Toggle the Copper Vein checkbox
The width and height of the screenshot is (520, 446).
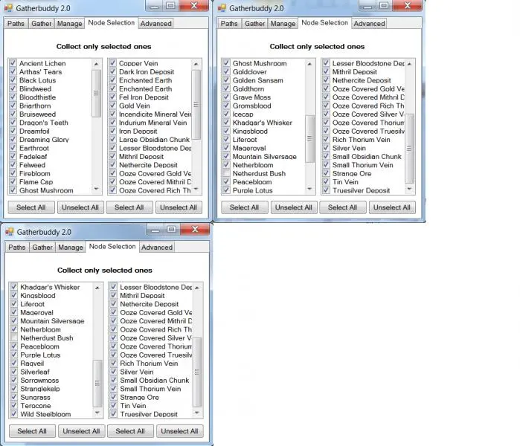pyautogui.click(x=113, y=63)
